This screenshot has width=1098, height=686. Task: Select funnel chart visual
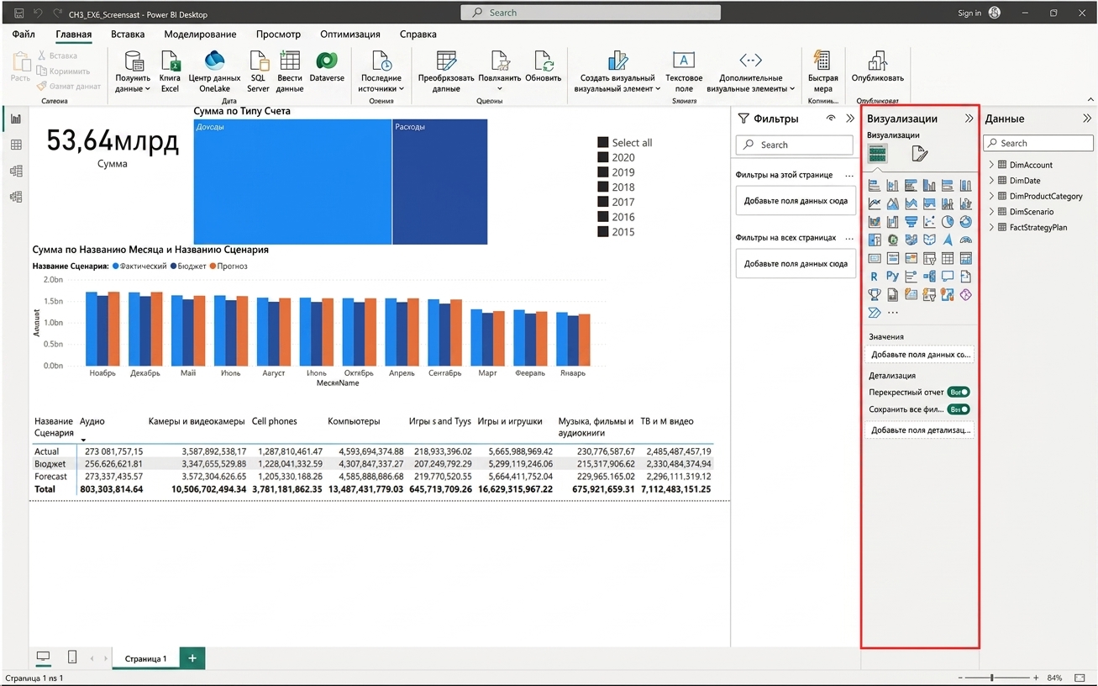tap(911, 222)
